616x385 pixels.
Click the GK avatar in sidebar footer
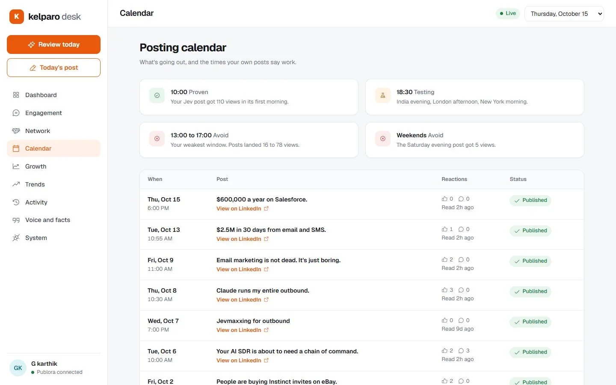(18, 368)
